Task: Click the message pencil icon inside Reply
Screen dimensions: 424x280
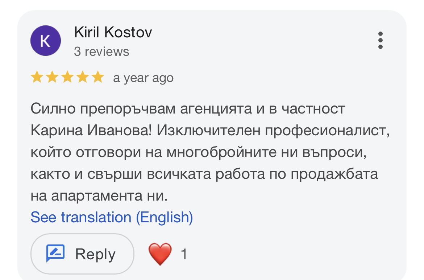Action: (x=55, y=253)
